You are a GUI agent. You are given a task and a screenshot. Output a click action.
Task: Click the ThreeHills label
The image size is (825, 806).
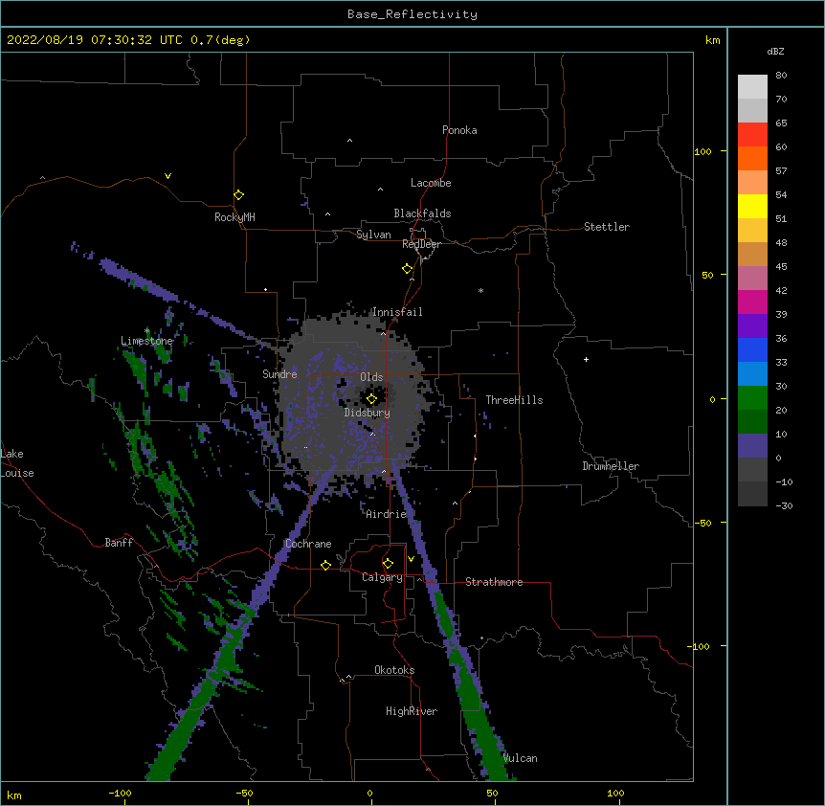(514, 400)
